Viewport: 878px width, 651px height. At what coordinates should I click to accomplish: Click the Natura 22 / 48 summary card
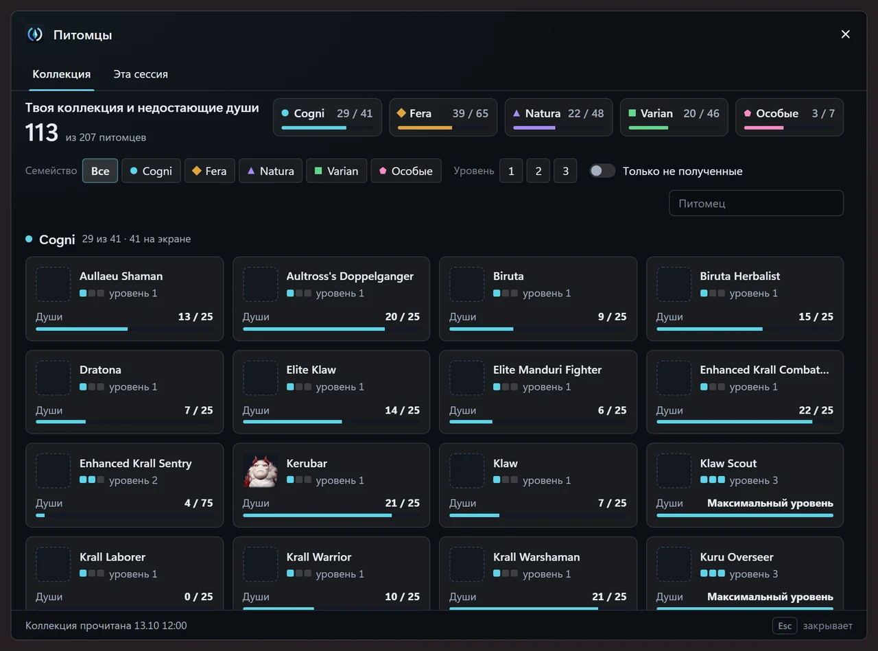pyautogui.click(x=558, y=117)
